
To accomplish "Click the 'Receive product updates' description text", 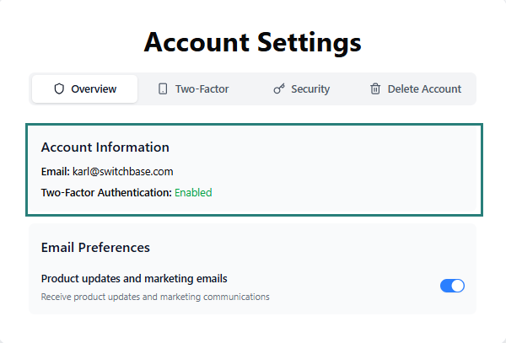I will coord(155,297).
